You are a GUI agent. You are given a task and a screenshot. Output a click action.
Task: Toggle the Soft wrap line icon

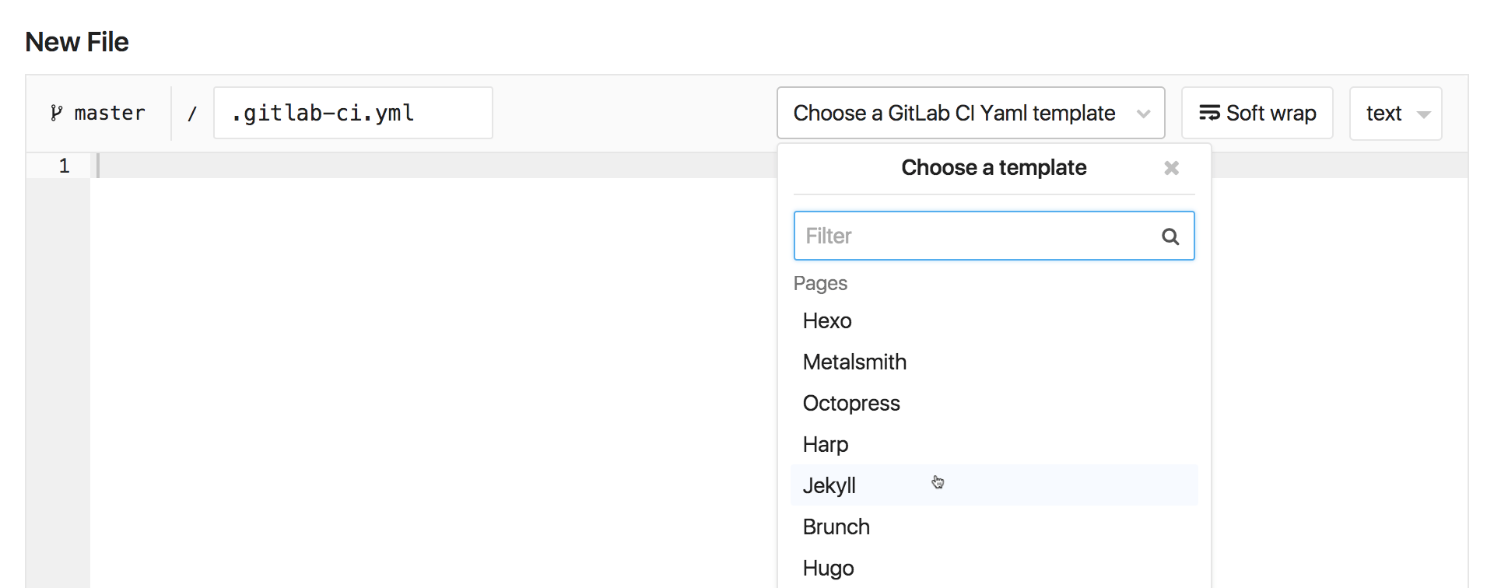click(1209, 112)
